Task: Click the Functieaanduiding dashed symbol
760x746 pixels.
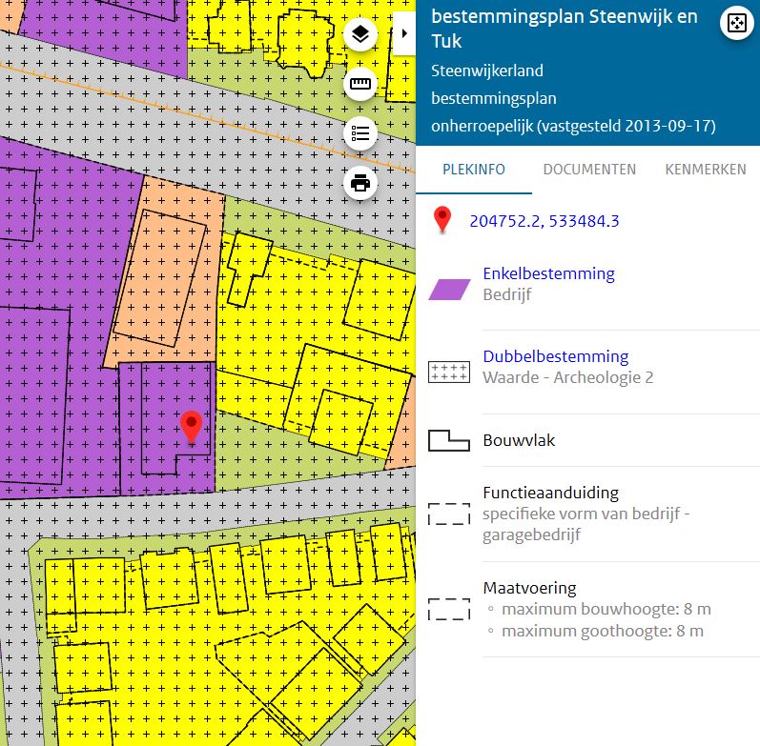Action: [449, 514]
